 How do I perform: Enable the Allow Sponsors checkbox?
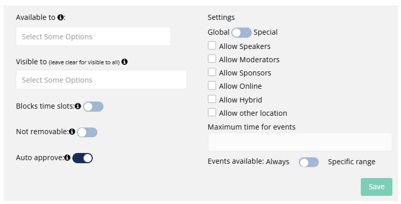212,72
